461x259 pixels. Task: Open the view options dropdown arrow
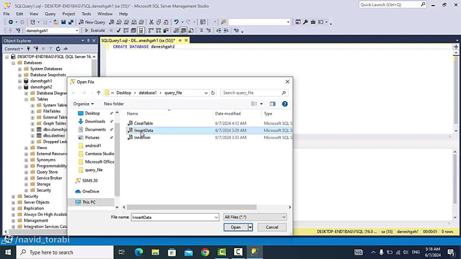(x=261, y=104)
